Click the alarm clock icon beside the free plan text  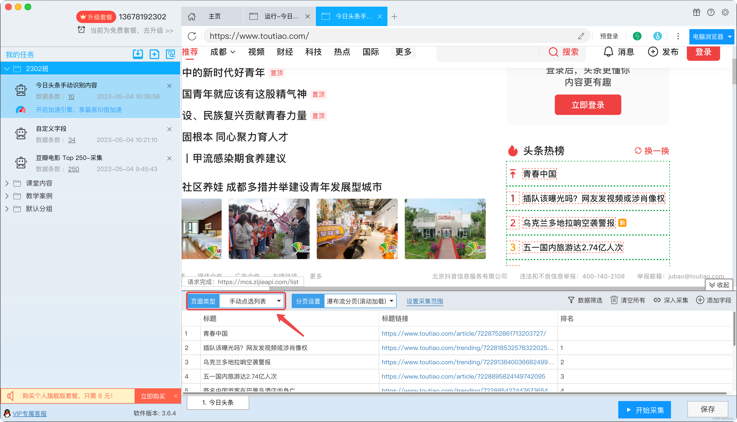click(81, 30)
